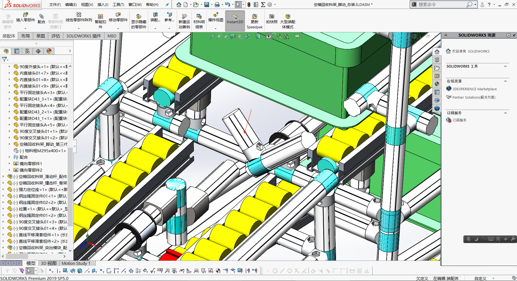Launch the Smart Fasteners (智能扣件) tool
The width and height of the screenshot is (517, 281).
tap(100, 21)
